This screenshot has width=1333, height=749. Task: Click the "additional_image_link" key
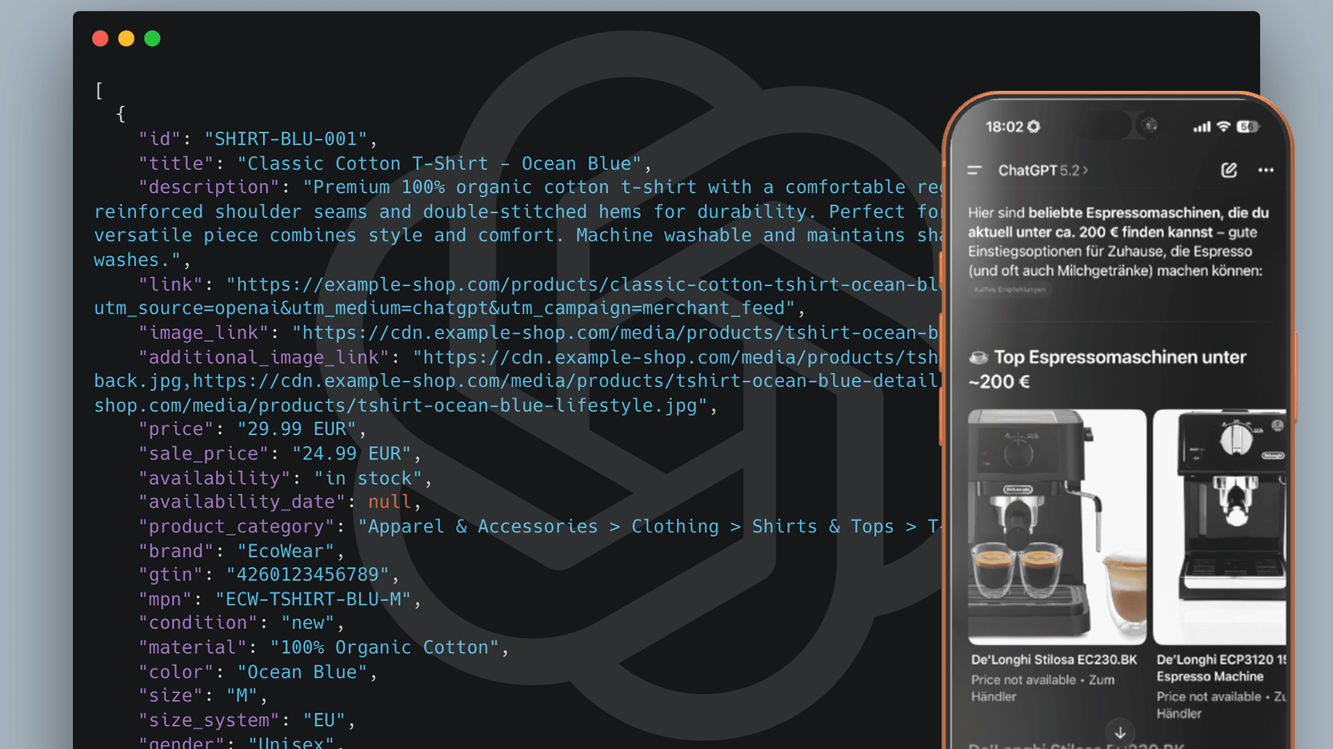(x=264, y=357)
